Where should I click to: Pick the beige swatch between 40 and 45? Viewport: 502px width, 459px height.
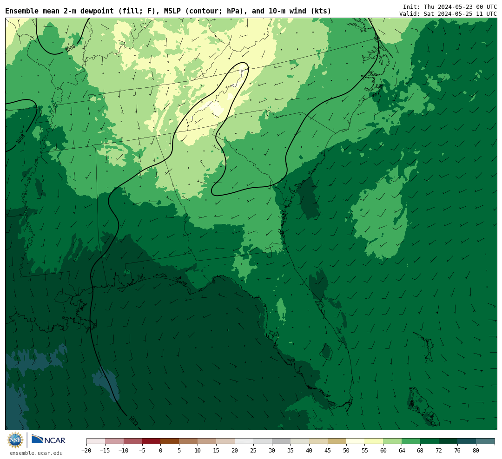(x=318, y=441)
